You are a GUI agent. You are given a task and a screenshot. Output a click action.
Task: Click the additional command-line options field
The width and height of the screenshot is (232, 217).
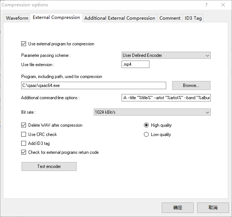pos(166,98)
